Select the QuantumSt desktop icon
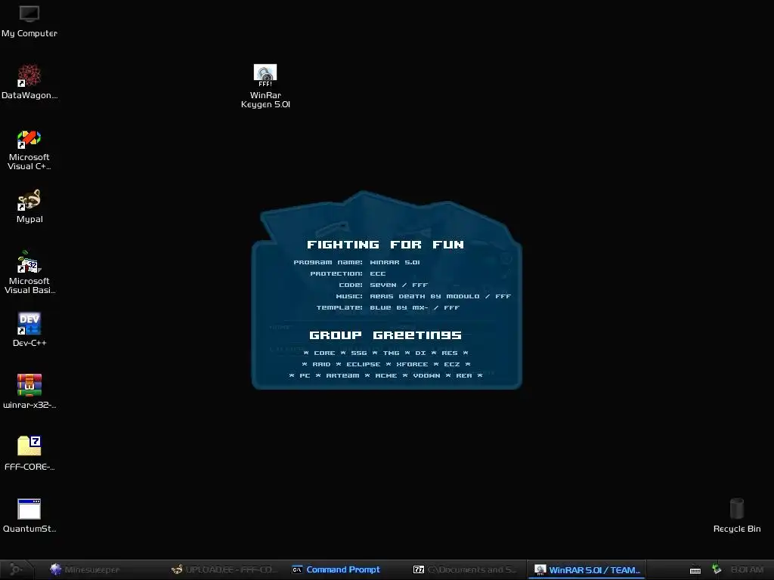The height and width of the screenshot is (580, 774). click(x=29, y=515)
